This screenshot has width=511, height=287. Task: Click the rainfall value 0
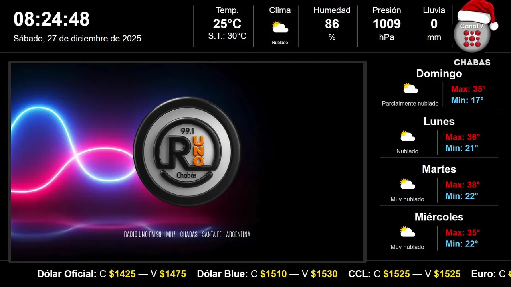click(434, 24)
